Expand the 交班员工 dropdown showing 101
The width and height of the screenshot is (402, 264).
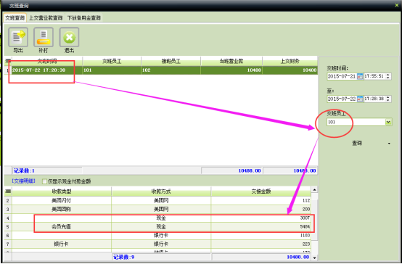(x=388, y=122)
